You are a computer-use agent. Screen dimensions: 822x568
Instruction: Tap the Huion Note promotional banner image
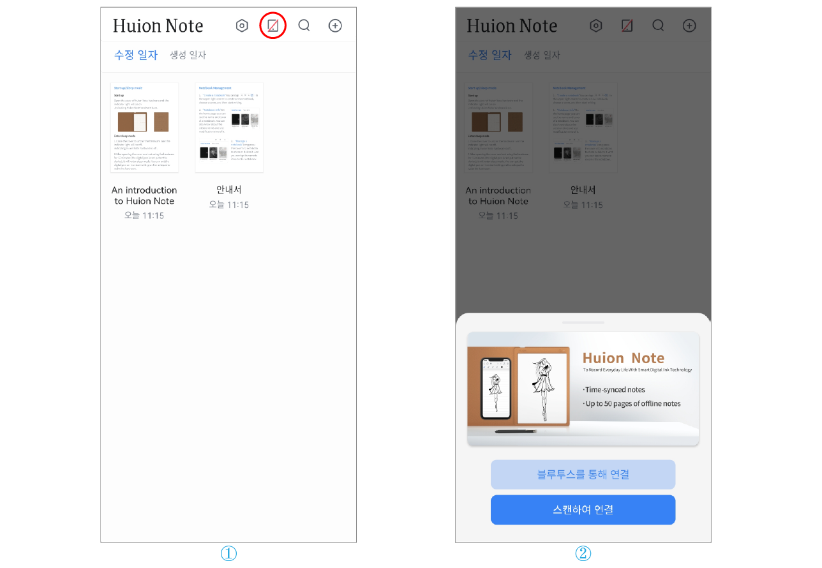click(583, 389)
